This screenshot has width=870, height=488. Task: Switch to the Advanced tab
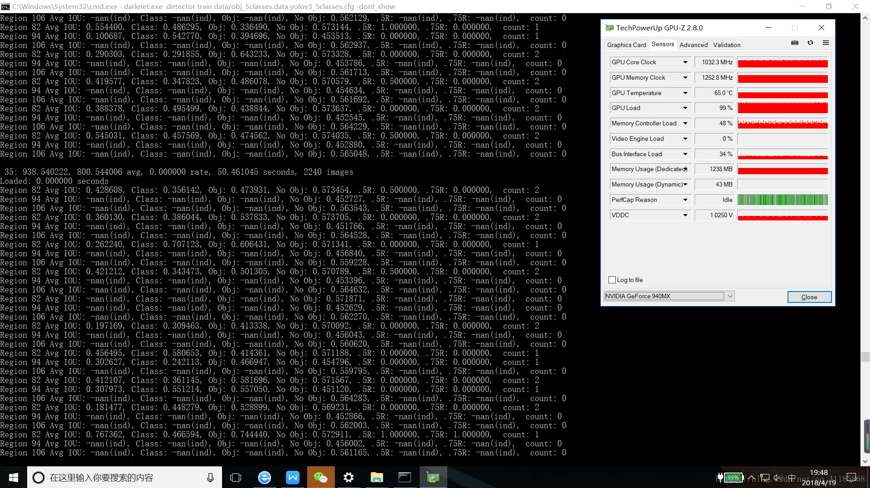tap(693, 45)
